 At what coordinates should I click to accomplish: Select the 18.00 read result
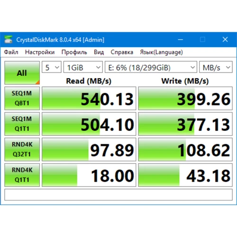(89, 175)
